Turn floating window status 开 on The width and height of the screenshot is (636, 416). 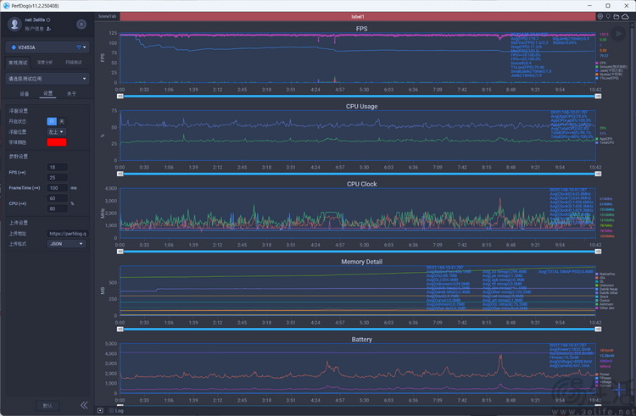click(52, 121)
